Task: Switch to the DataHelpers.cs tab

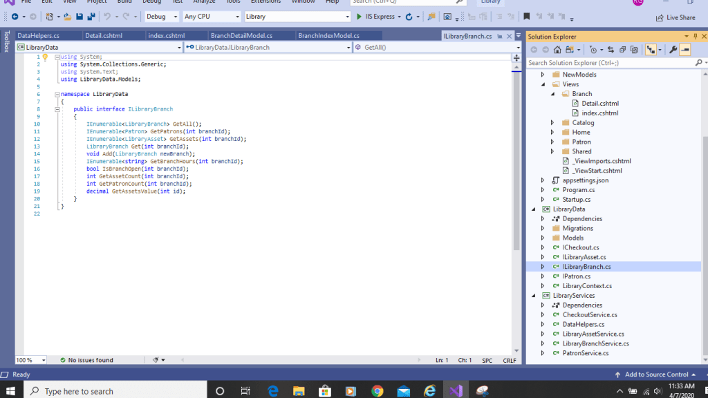Action: (x=39, y=36)
